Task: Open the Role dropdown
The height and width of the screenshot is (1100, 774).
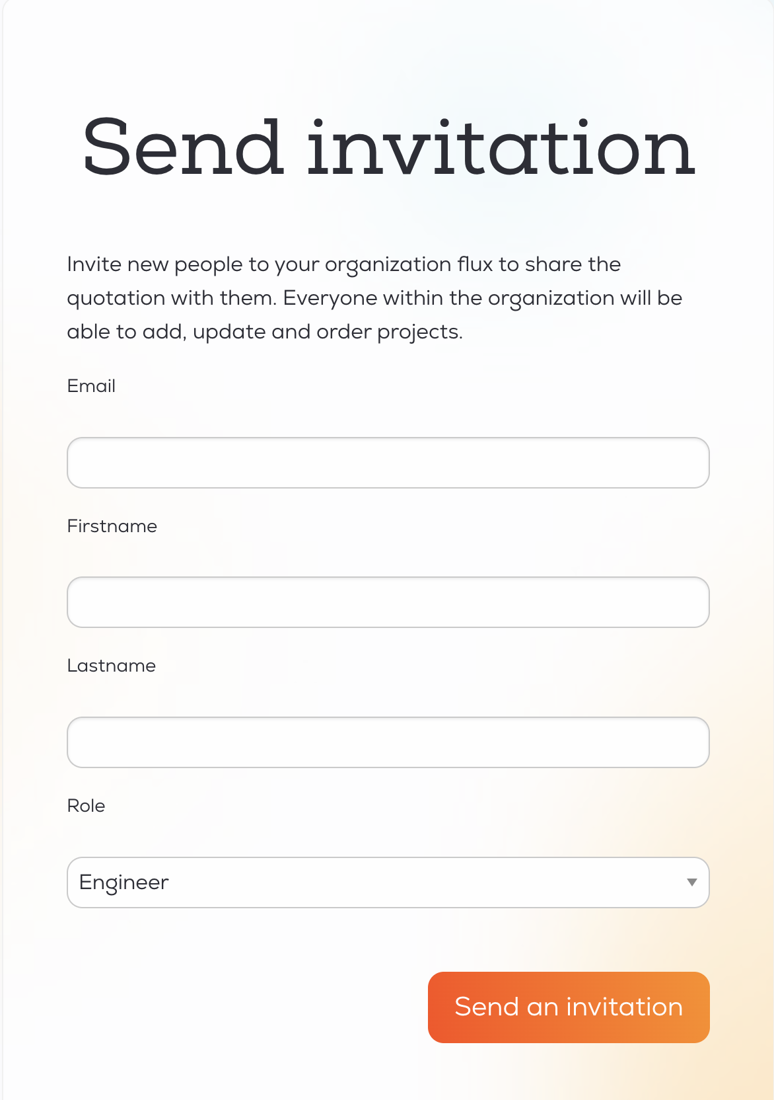Action: 388,883
